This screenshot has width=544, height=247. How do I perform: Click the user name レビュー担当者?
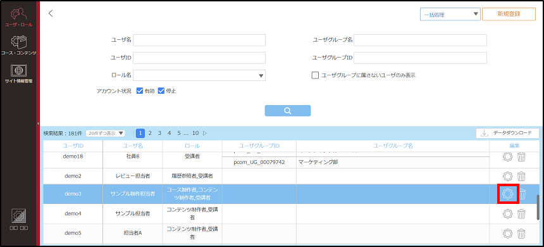(x=133, y=176)
